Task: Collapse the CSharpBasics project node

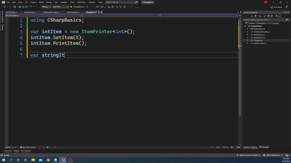Action: pos(246,26)
